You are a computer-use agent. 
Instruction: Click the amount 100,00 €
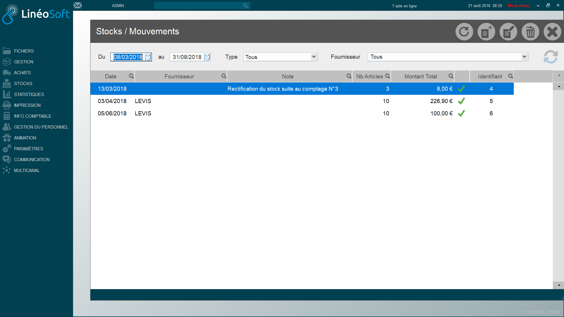tap(442, 113)
